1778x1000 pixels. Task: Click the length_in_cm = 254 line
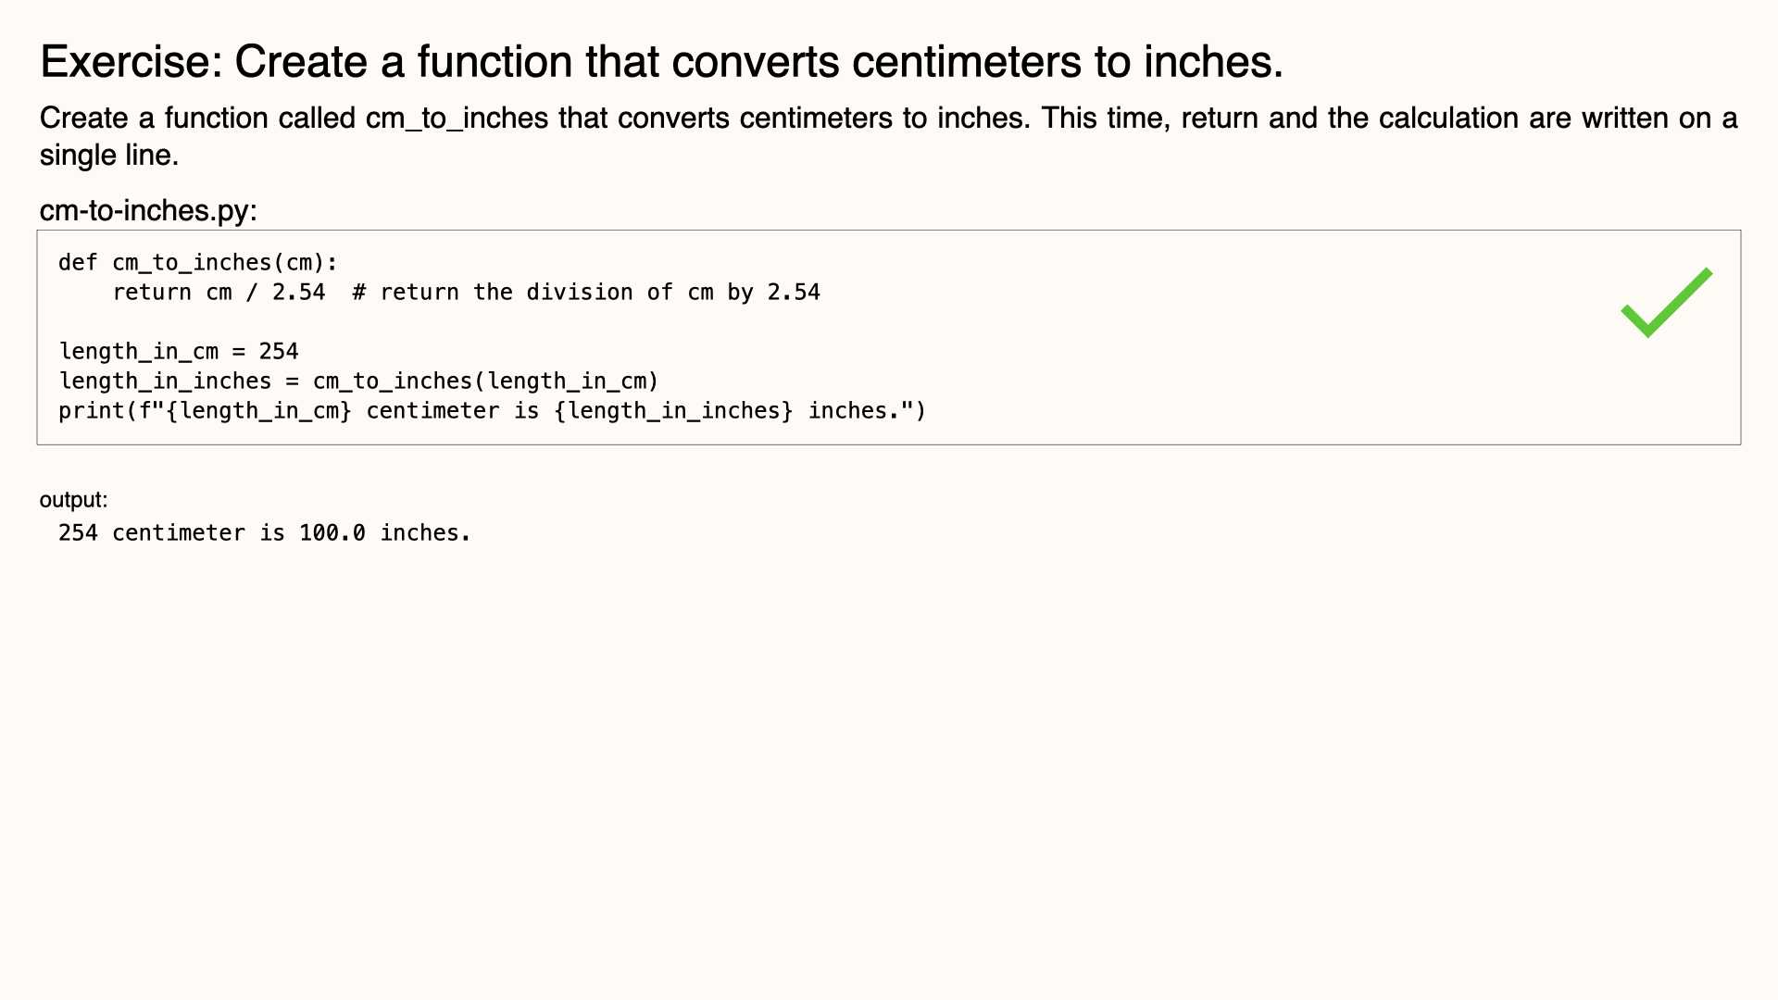[x=179, y=352]
